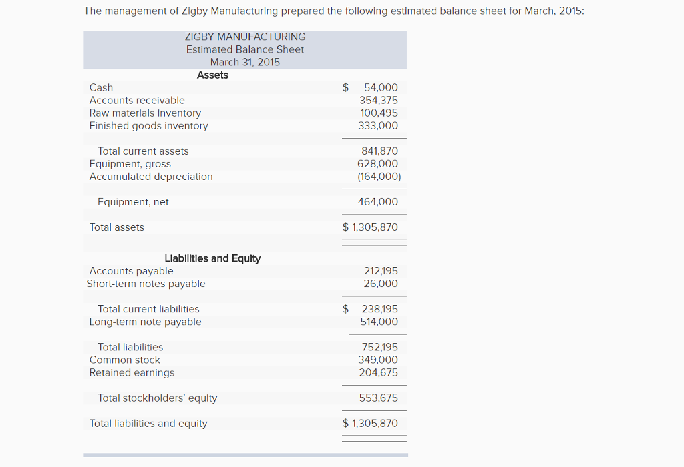This screenshot has height=467, width=684.
Task: Select the Total current assets label
Action: pyautogui.click(x=143, y=151)
